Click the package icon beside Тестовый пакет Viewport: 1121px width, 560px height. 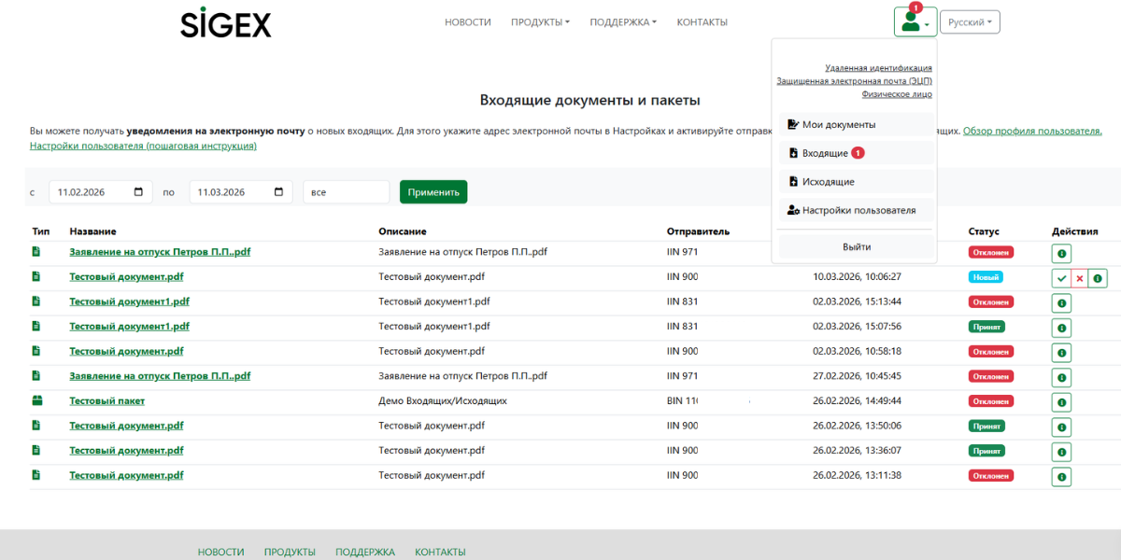click(x=37, y=401)
